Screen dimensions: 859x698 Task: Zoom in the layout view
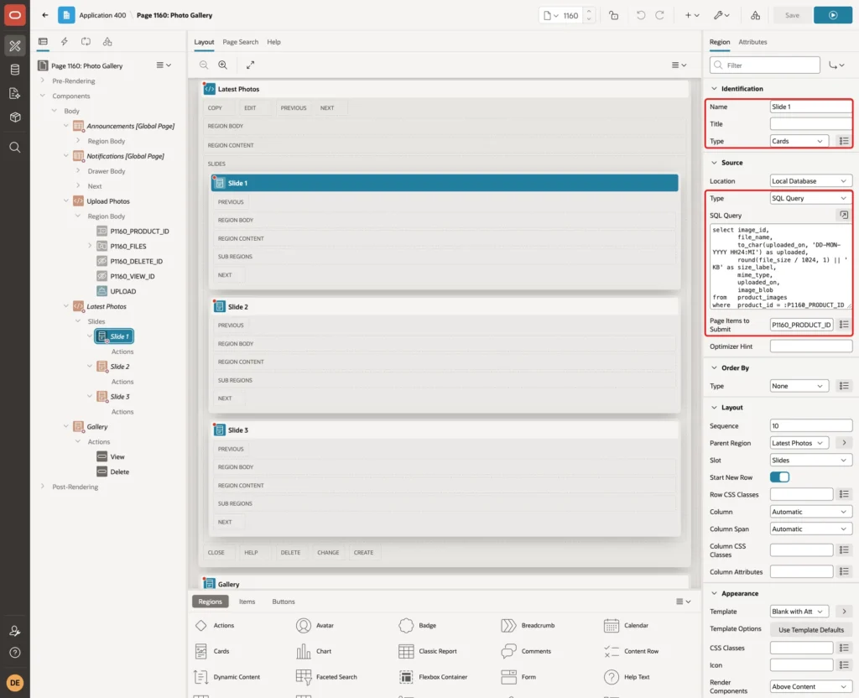point(223,65)
